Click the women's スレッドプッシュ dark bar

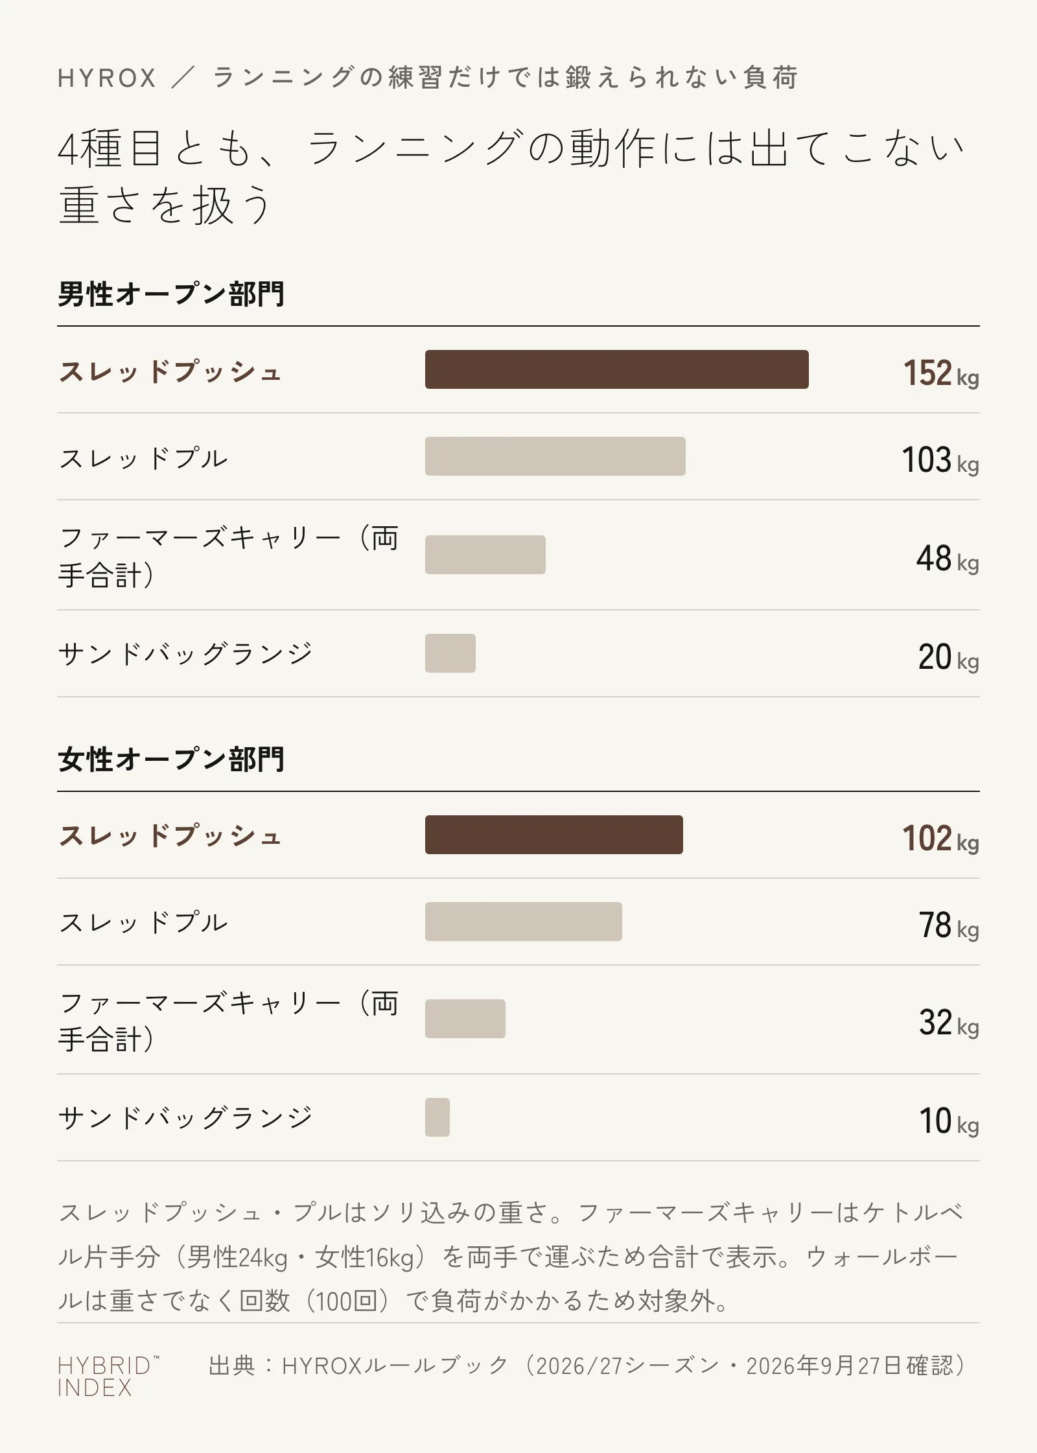click(x=553, y=835)
